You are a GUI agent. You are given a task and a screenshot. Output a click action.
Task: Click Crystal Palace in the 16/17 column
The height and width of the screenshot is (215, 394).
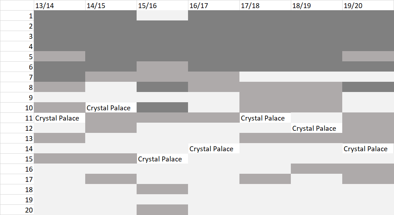pyautogui.click(x=211, y=149)
